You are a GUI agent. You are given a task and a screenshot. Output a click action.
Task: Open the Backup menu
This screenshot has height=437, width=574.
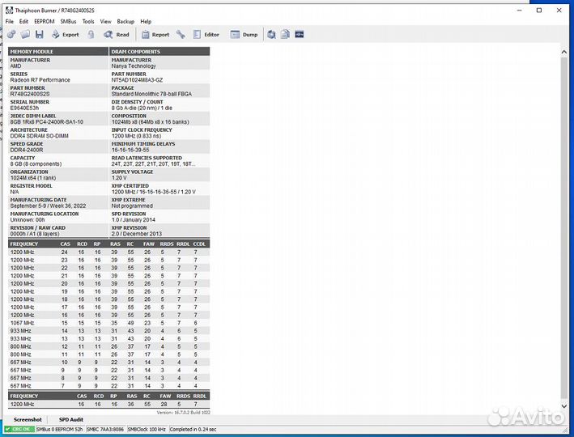click(x=125, y=21)
